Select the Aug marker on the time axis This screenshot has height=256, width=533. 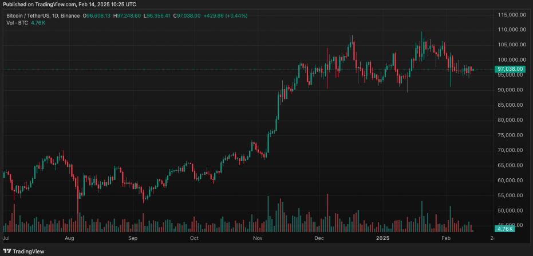pos(70,237)
